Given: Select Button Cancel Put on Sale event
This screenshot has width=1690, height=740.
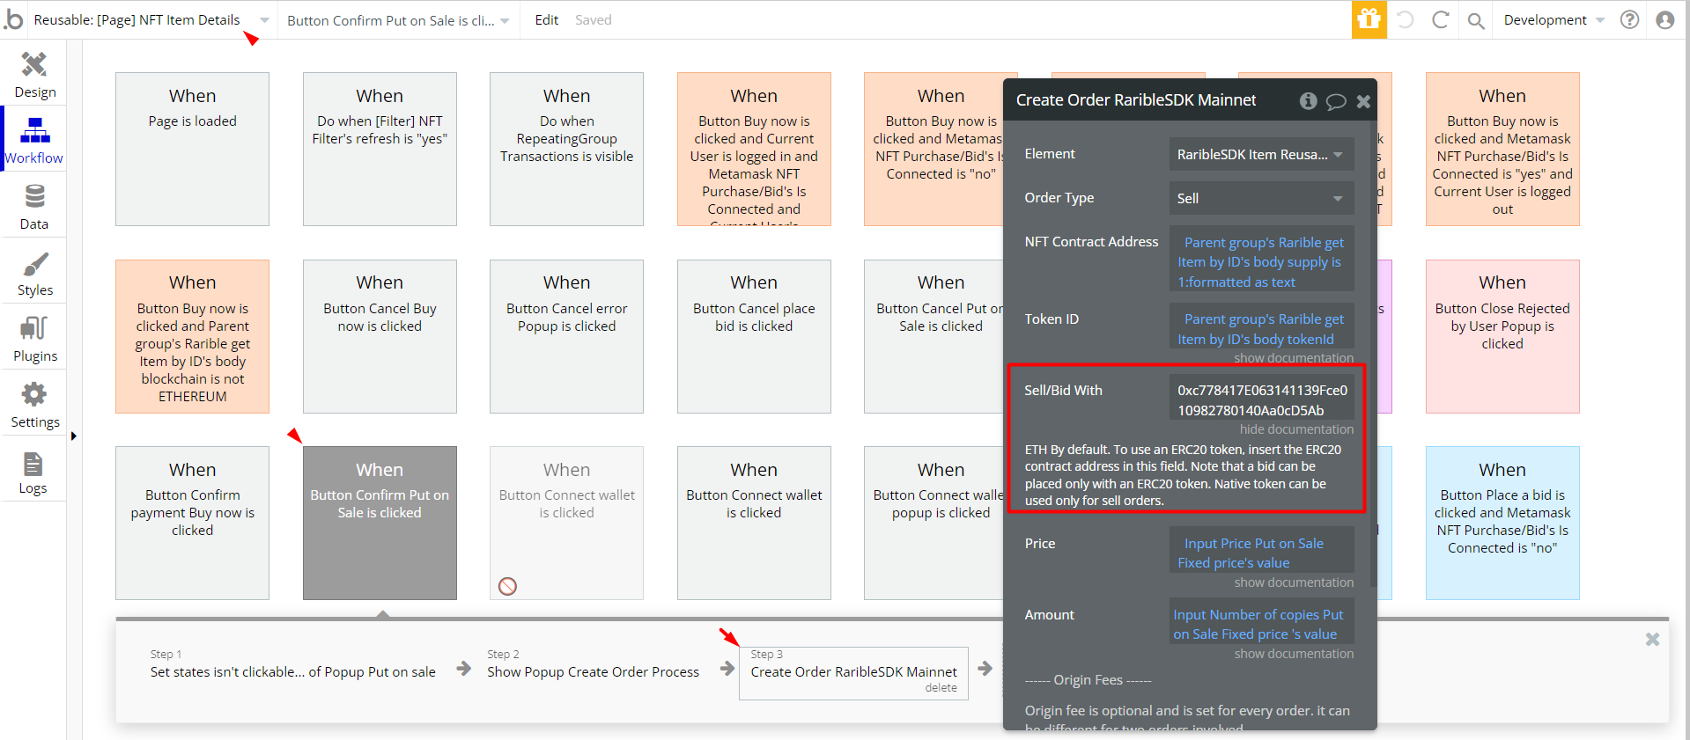Looking at the screenshot, I should coord(934,336).
